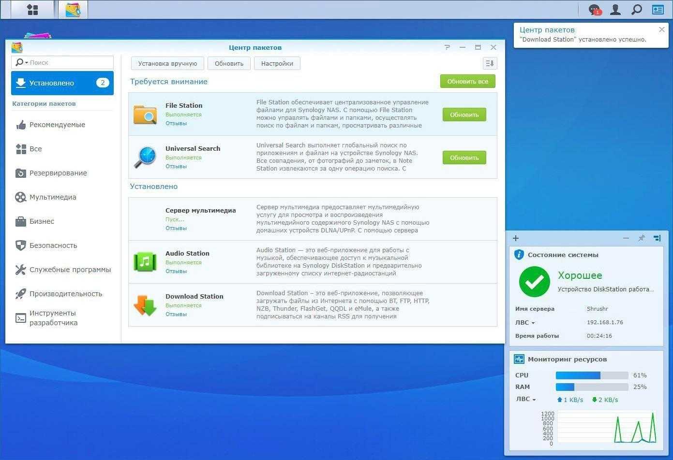Image resolution: width=673 pixels, height=460 pixels.
Task: Expand ЛВС dropdown in System Health widget
Action: click(525, 322)
